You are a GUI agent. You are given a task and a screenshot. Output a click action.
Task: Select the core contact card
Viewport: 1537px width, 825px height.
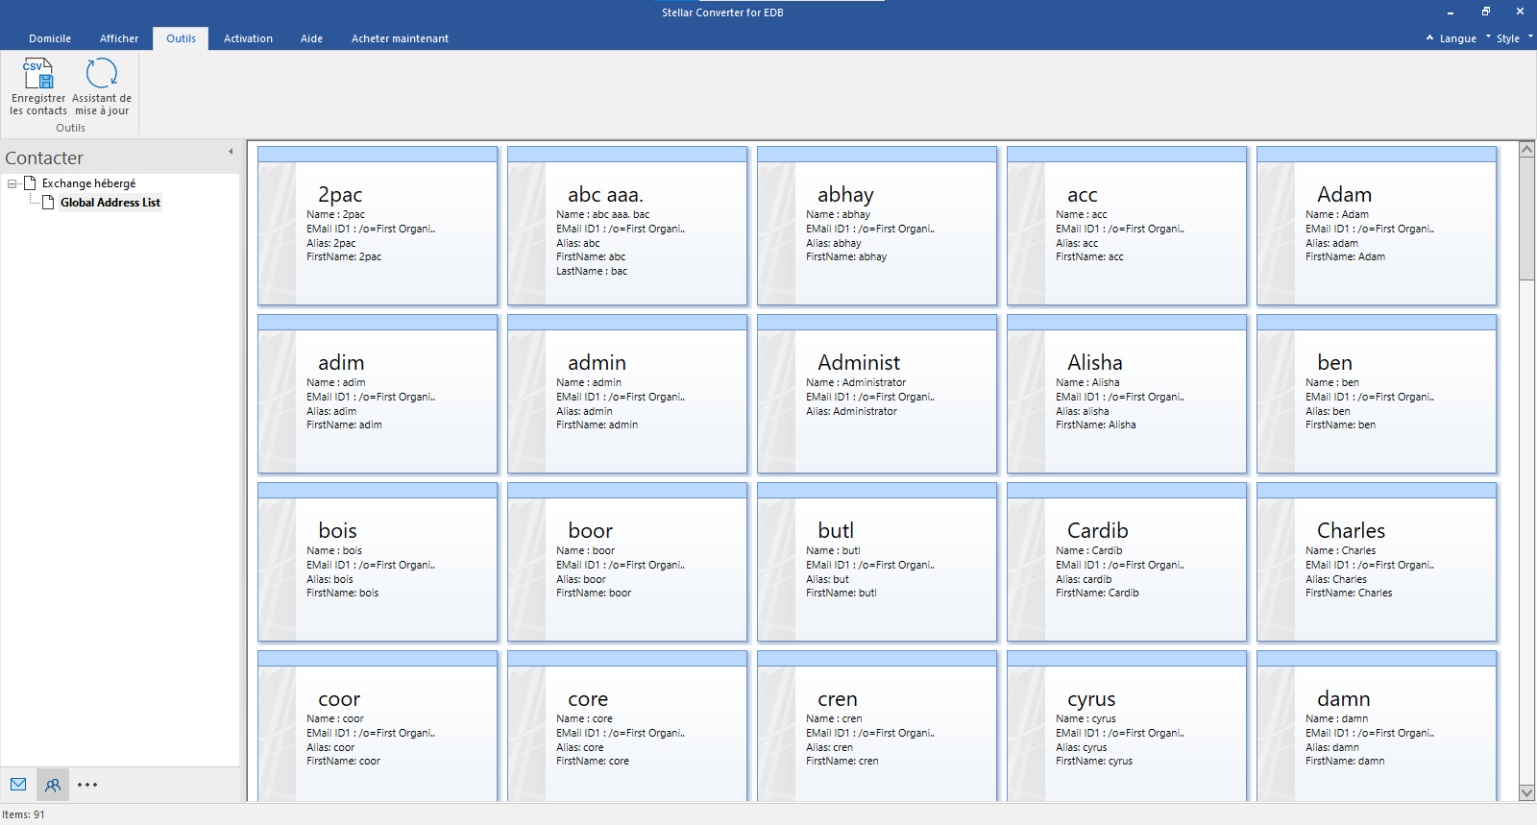pos(627,726)
